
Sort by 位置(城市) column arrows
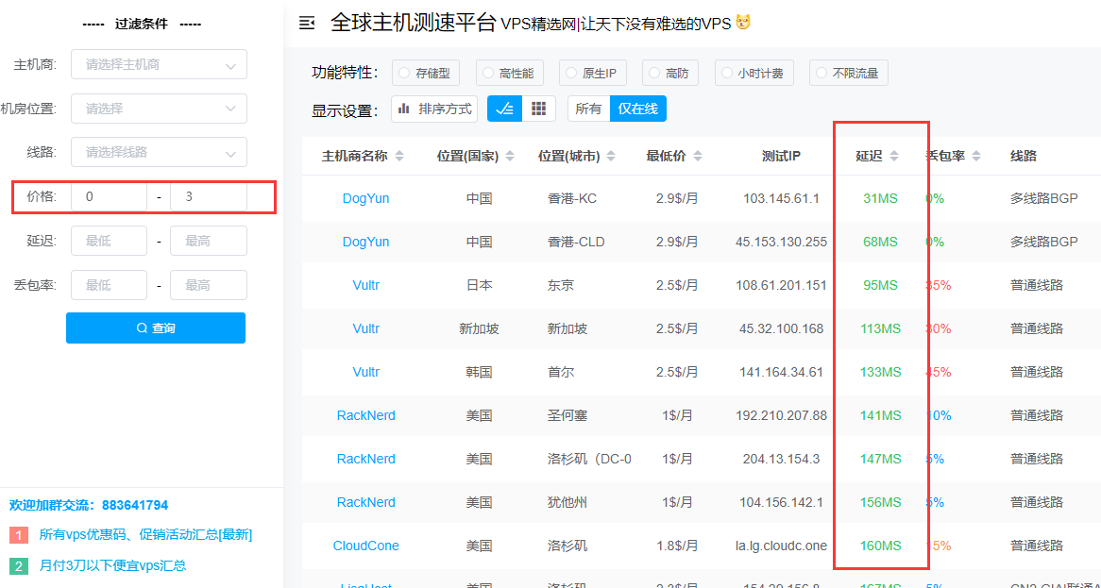click(x=611, y=157)
